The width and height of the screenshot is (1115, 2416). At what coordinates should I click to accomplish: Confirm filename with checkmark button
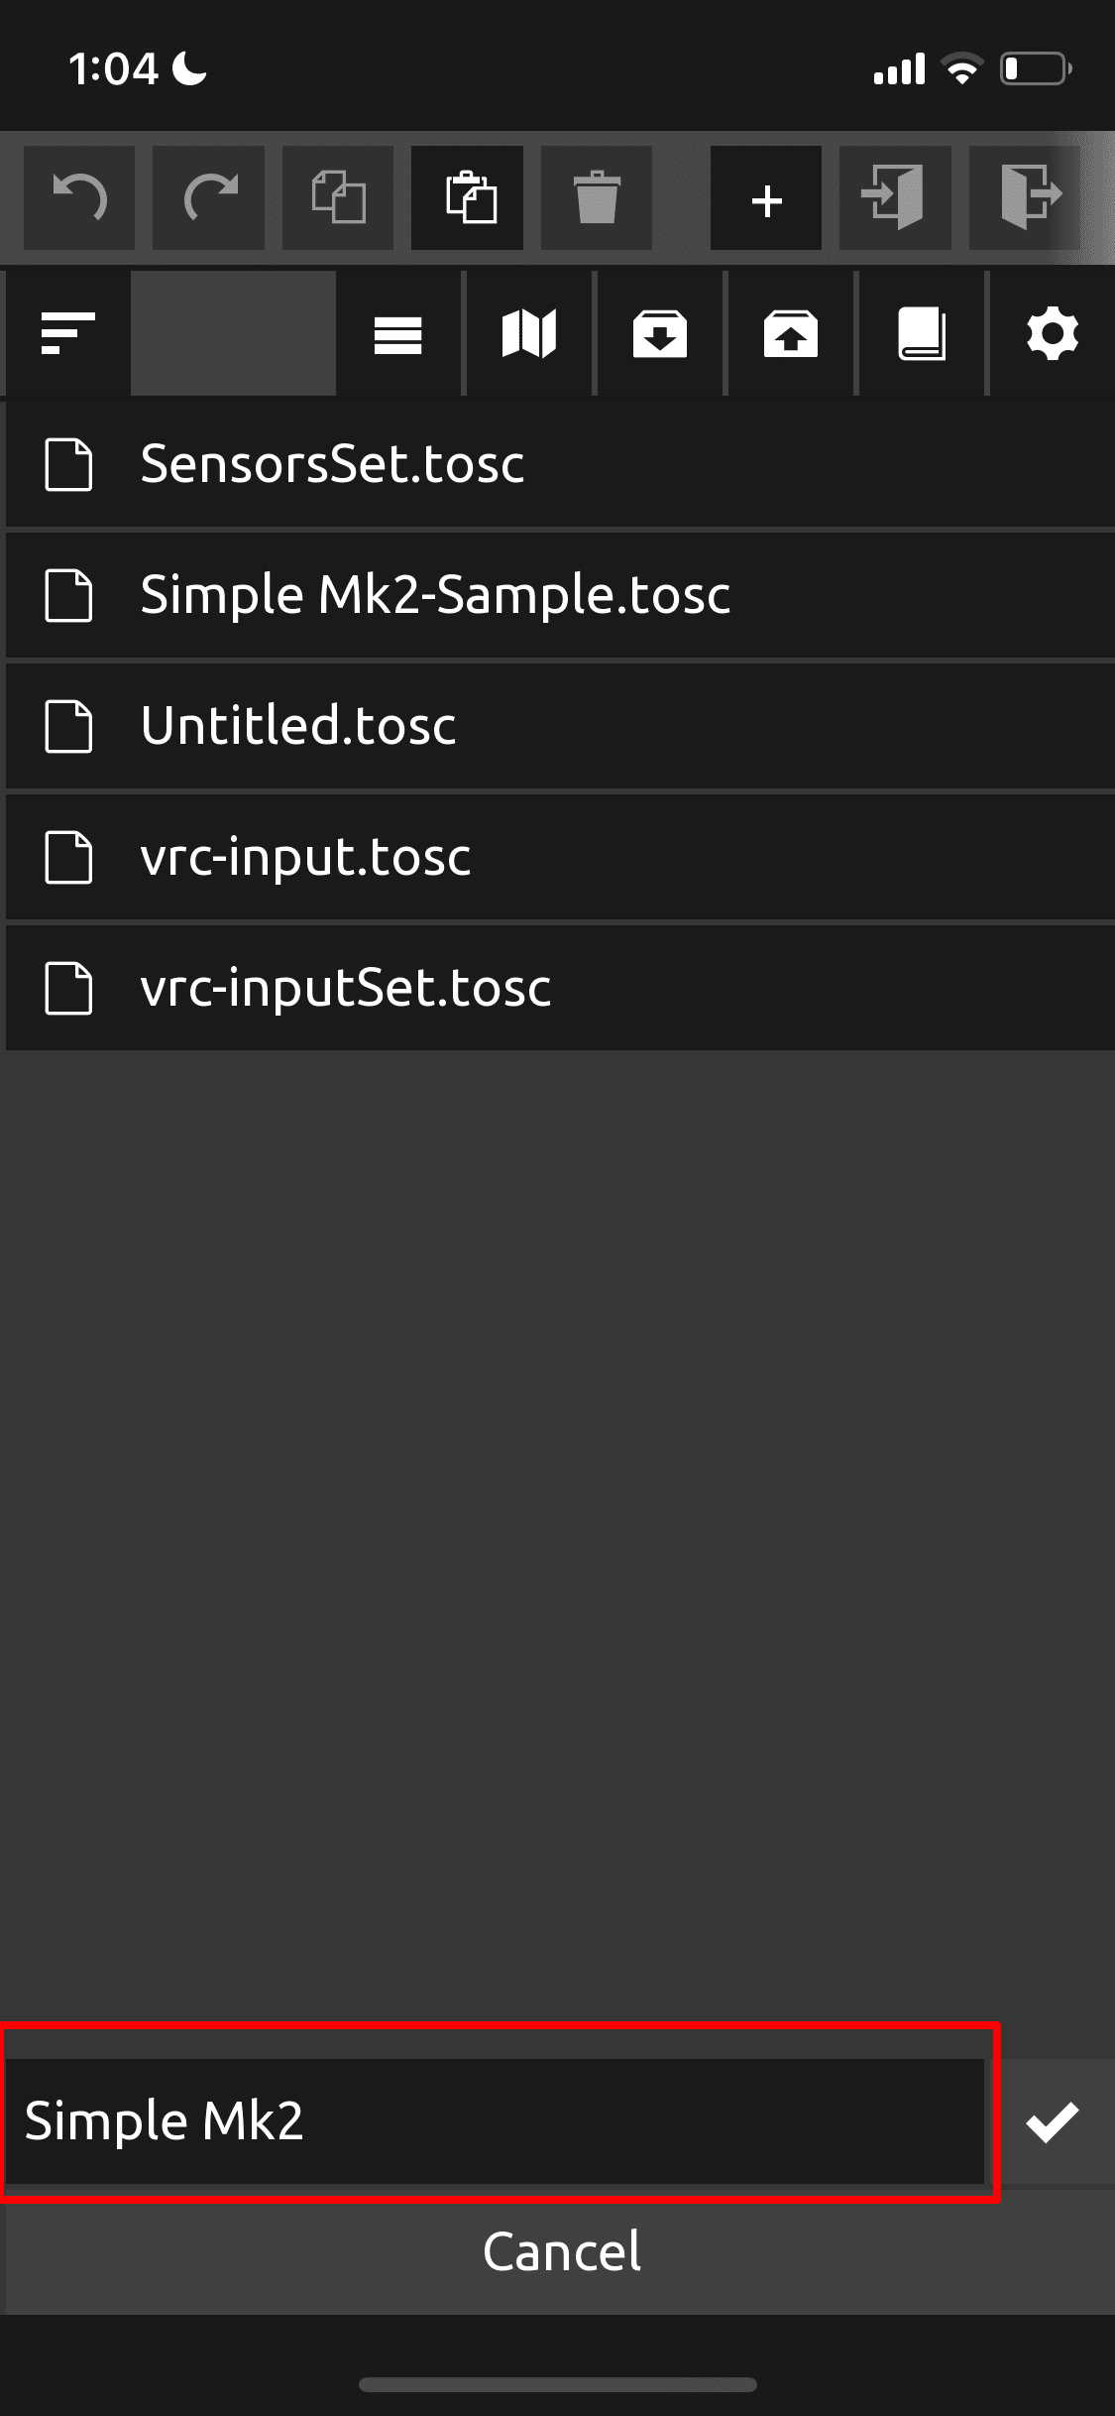[x=1053, y=2121]
